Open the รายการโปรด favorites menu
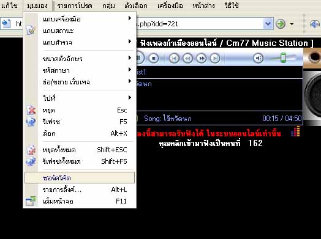321x239 pixels. [75, 6]
